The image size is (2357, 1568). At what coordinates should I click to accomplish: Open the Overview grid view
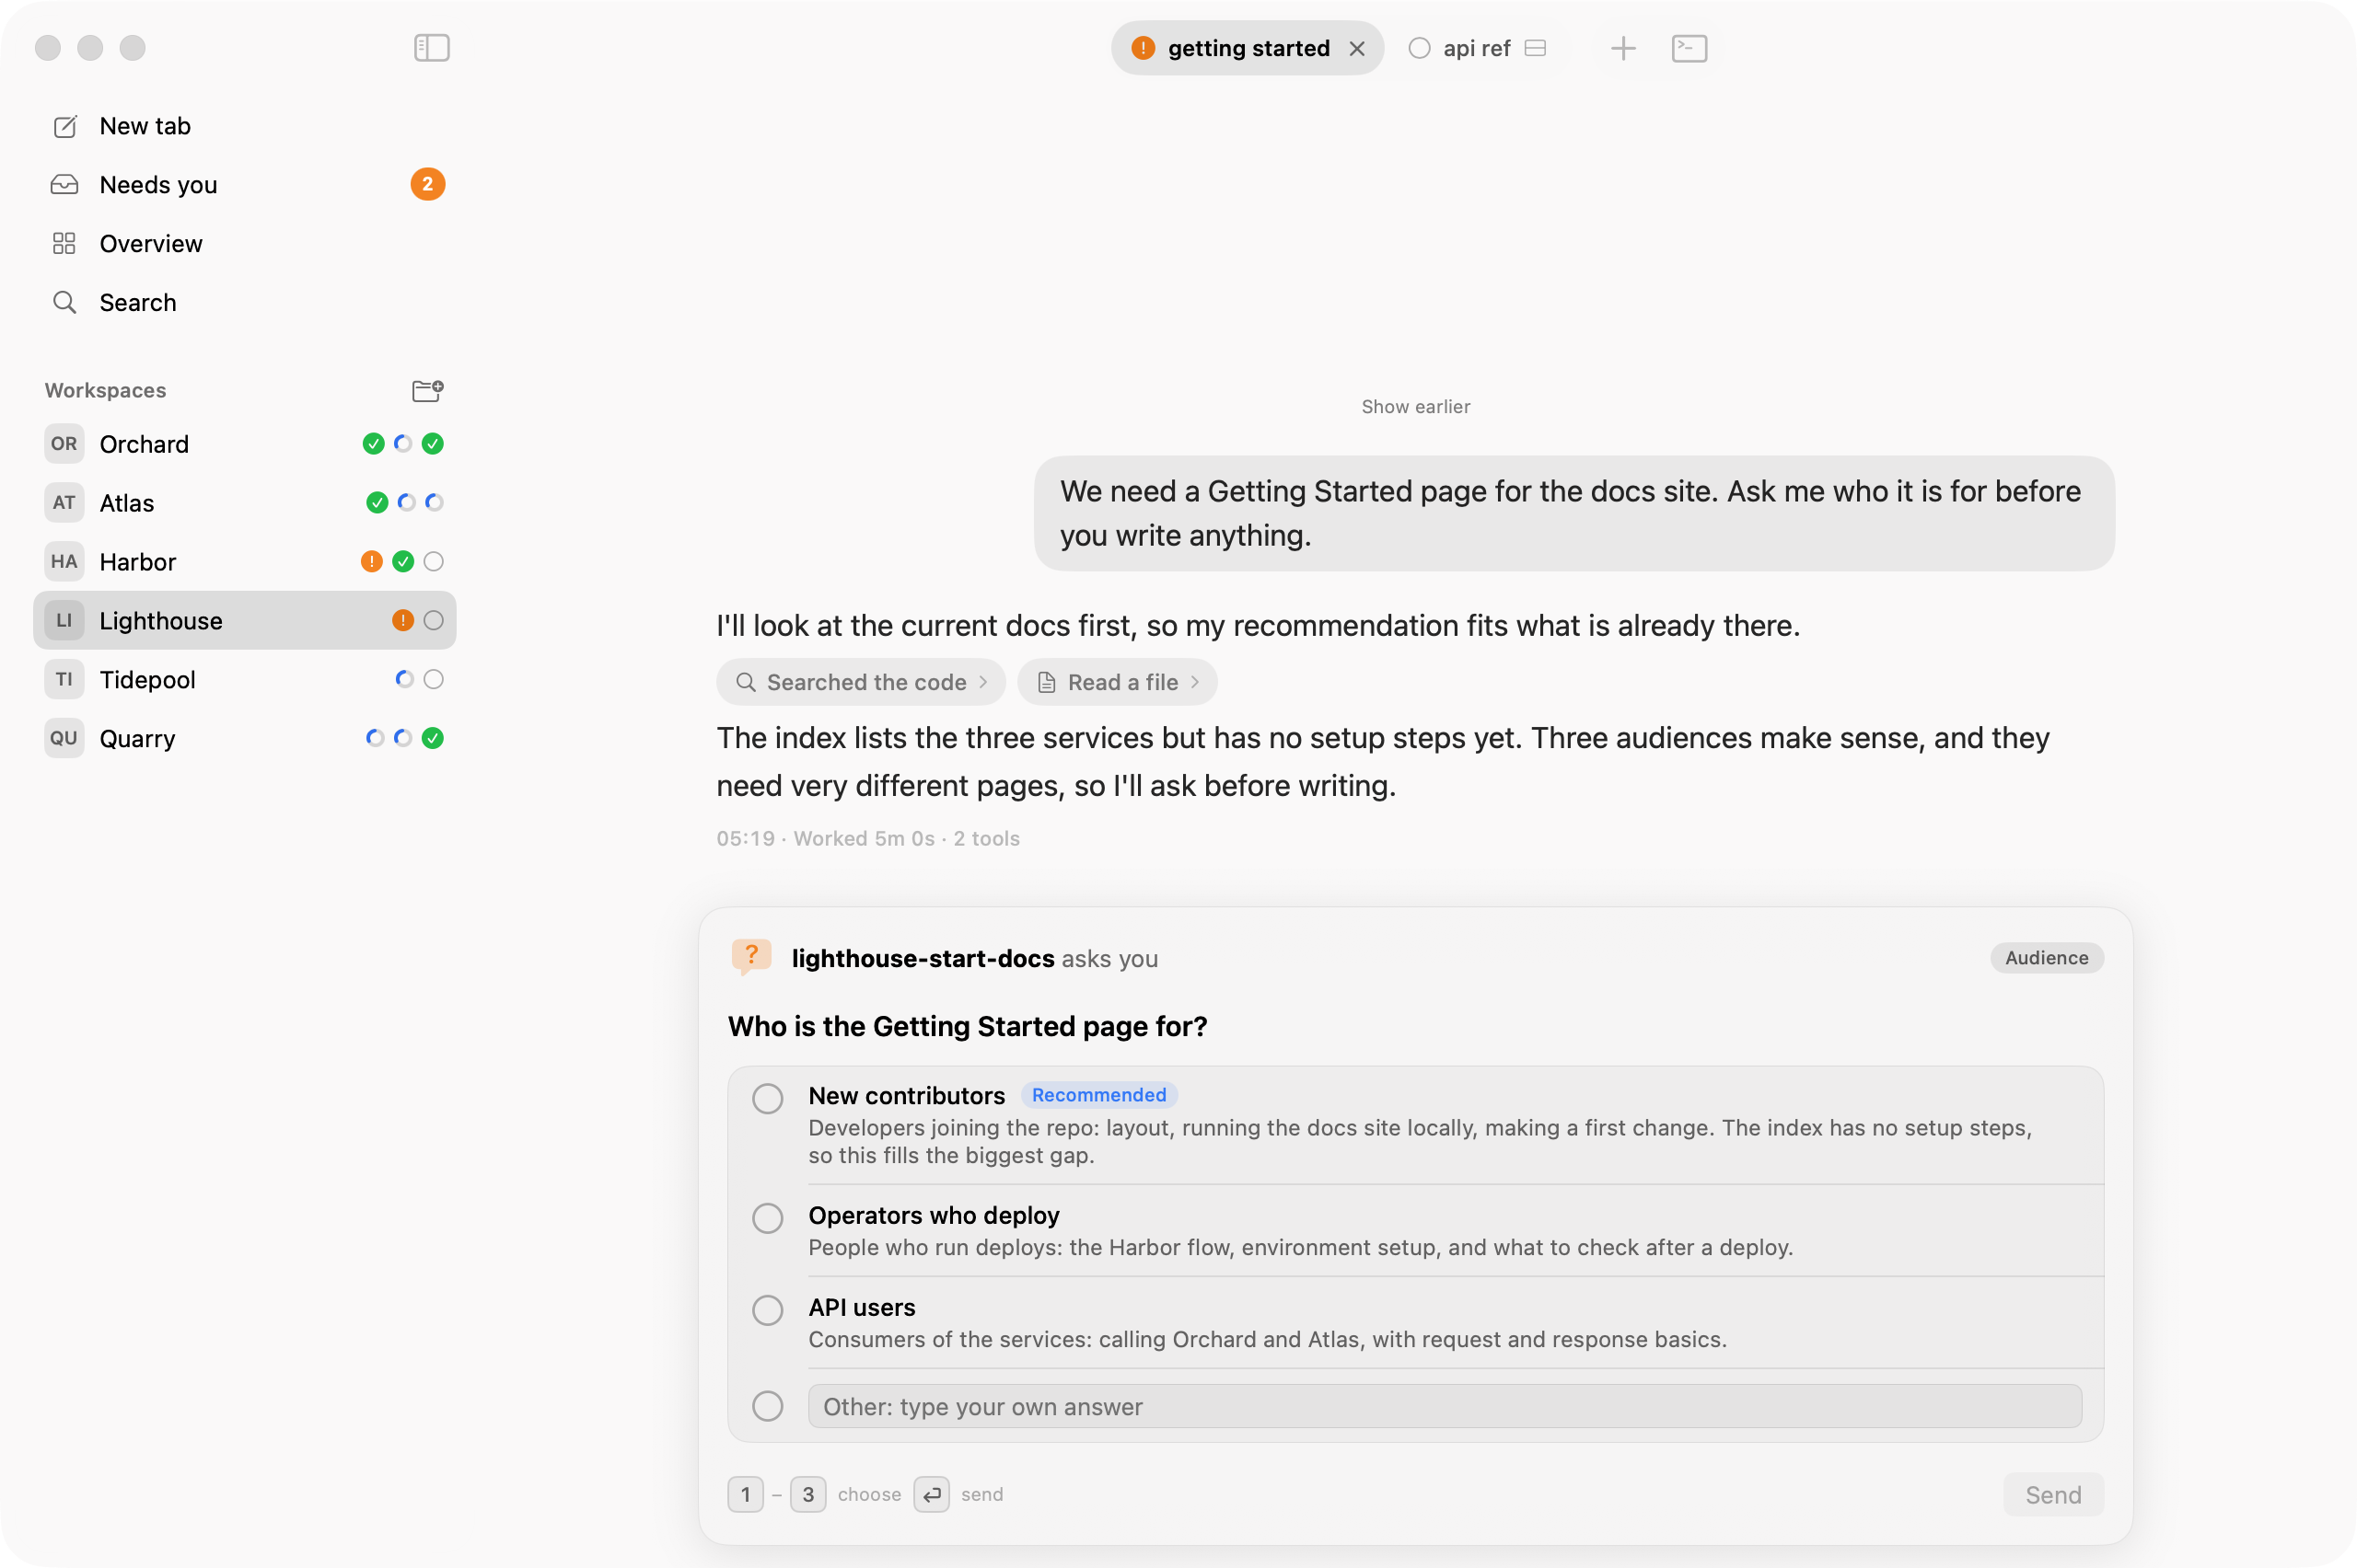[x=244, y=244]
